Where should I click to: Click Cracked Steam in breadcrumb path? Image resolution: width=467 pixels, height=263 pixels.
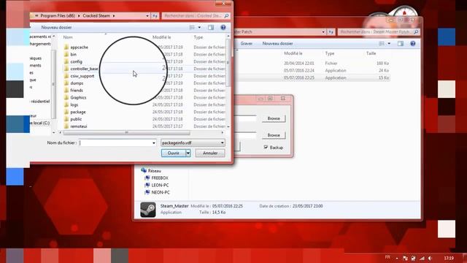(x=96, y=16)
